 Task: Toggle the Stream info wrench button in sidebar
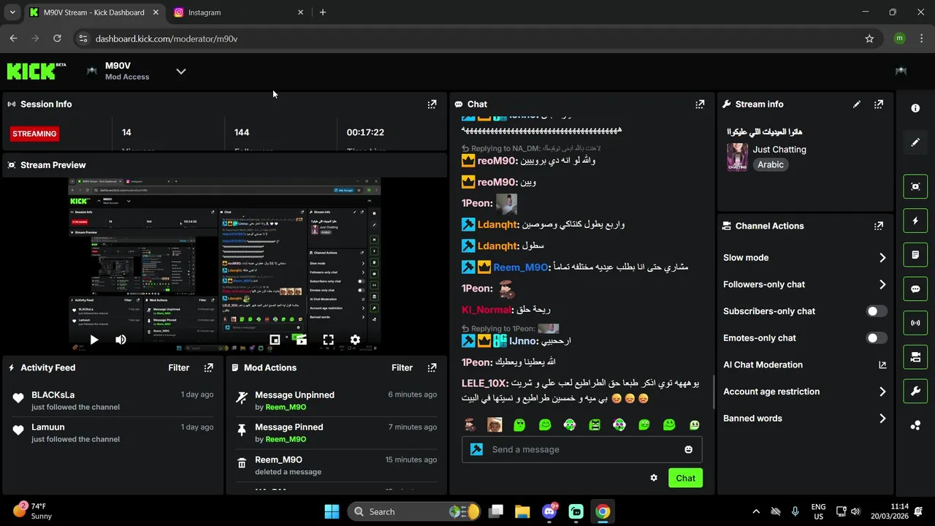915,391
